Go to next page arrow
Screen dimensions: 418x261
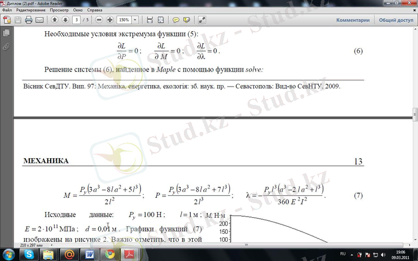(x=65, y=20)
